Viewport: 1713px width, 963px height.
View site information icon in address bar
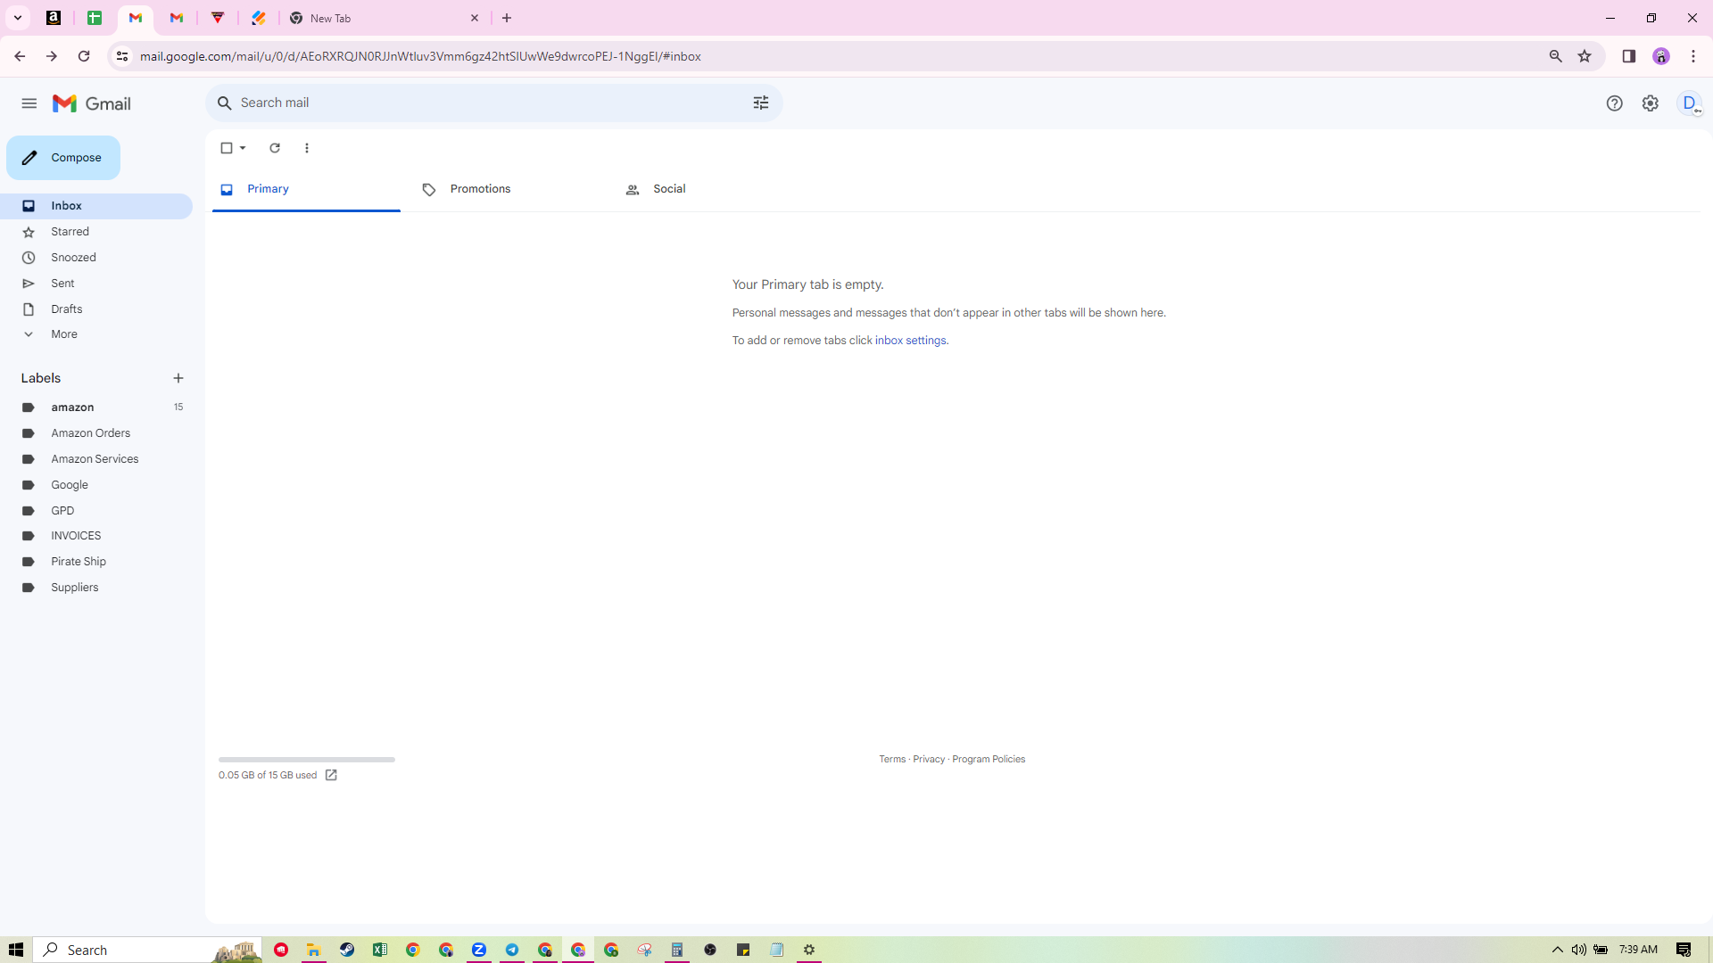tap(122, 56)
